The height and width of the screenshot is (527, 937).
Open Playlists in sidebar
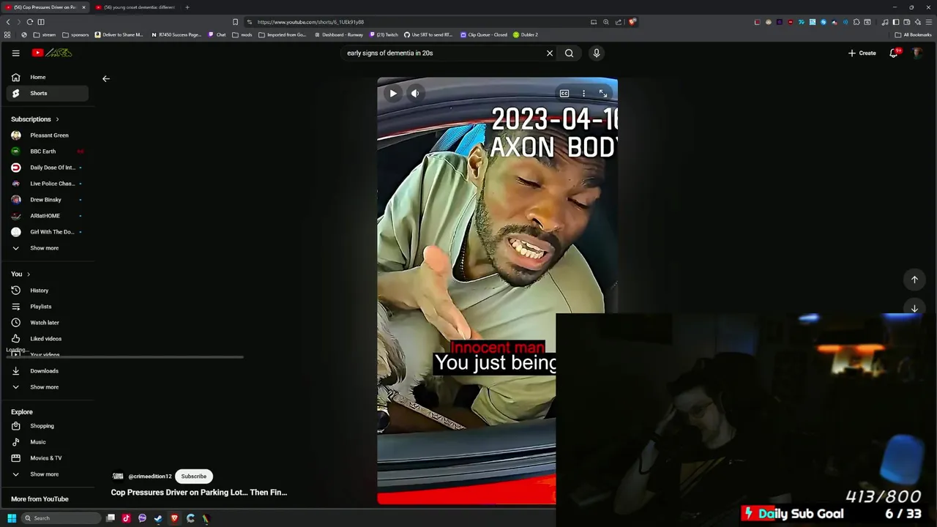tap(48, 307)
